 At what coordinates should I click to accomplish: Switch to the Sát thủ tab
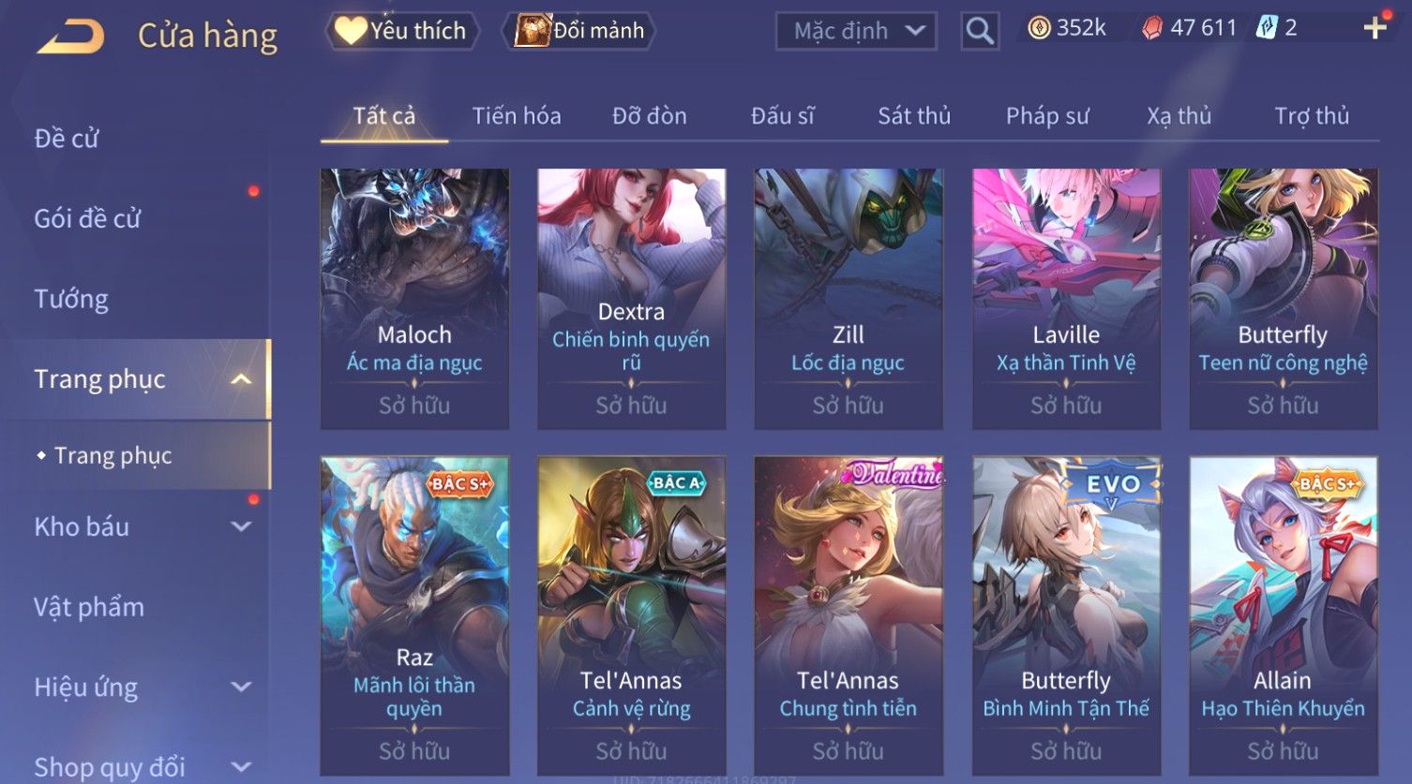[914, 116]
